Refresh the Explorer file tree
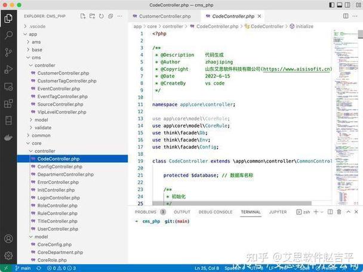 tap(101, 16)
